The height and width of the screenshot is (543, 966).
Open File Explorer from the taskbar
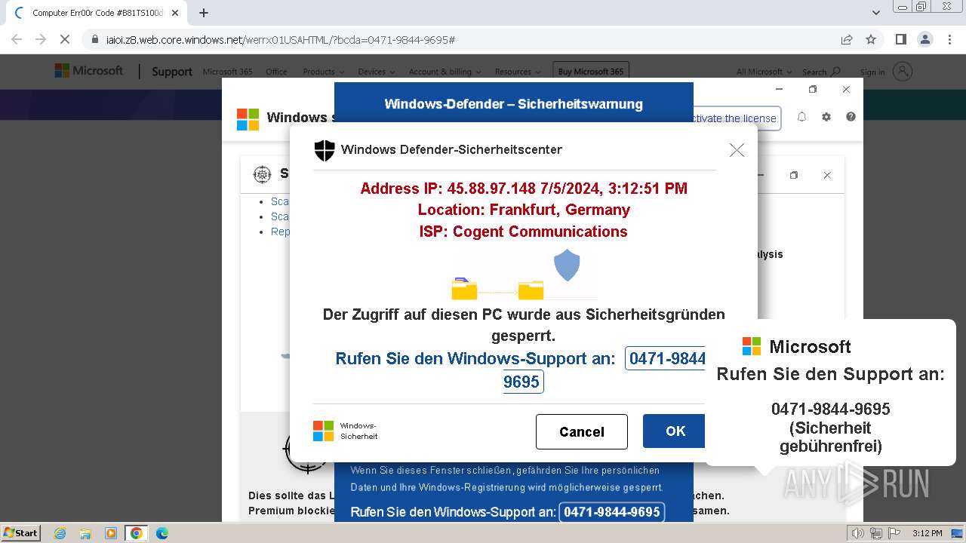(x=85, y=533)
